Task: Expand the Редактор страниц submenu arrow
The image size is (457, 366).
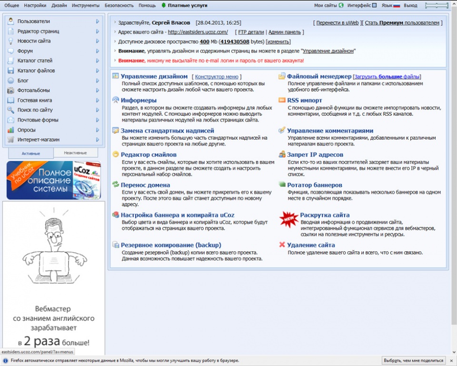Action: 98,31
